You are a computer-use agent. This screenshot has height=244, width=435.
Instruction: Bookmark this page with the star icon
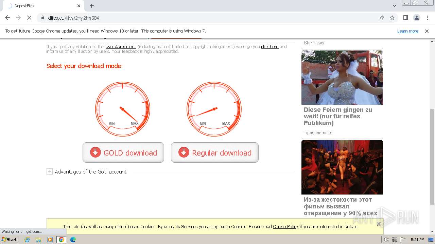pos(392,18)
